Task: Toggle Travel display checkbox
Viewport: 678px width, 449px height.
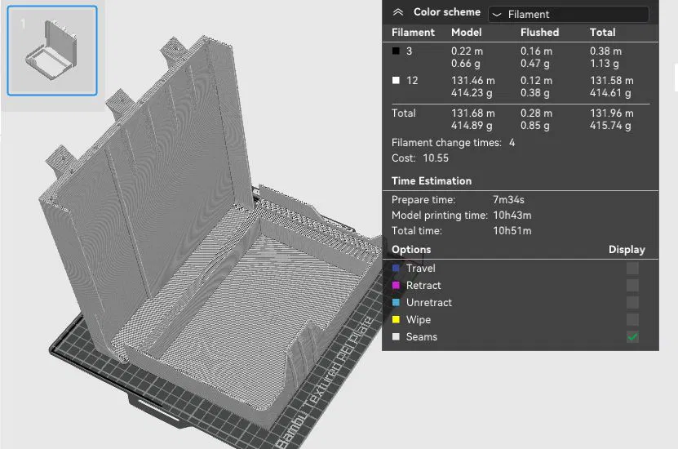Action: [632, 269]
